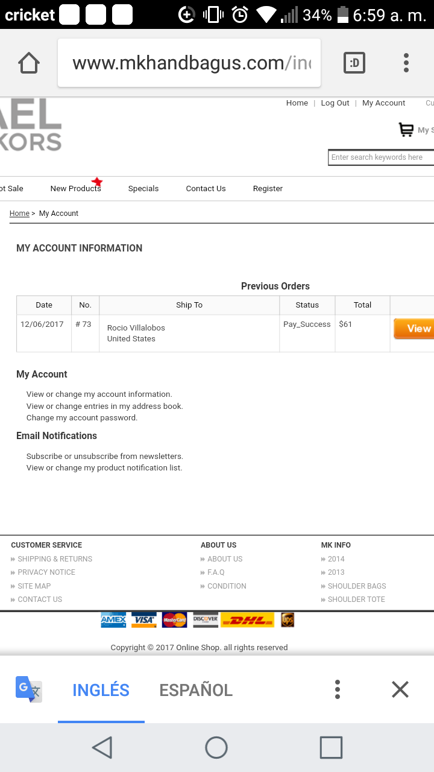Open the 2013 footer link
Viewport: 434px width, 772px height.
[x=336, y=572]
